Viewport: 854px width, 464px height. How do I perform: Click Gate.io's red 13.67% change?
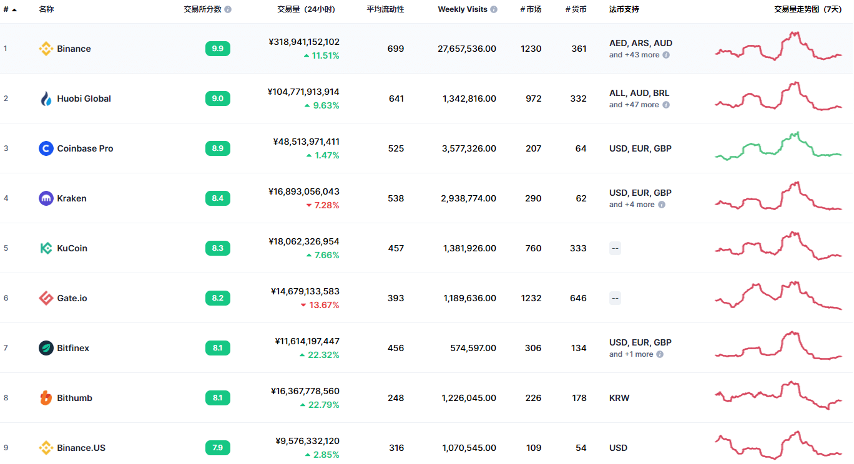320,305
